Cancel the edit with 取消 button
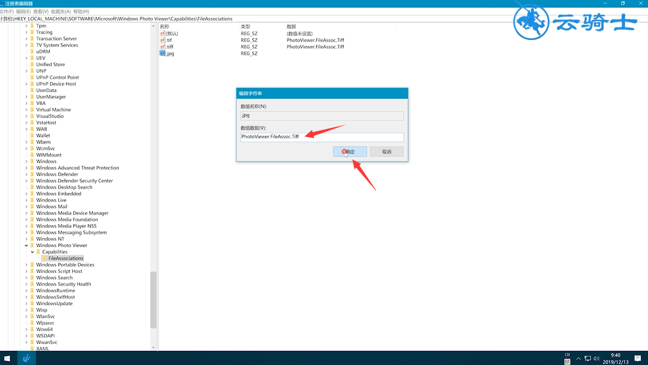The width and height of the screenshot is (648, 365). [x=387, y=152]
